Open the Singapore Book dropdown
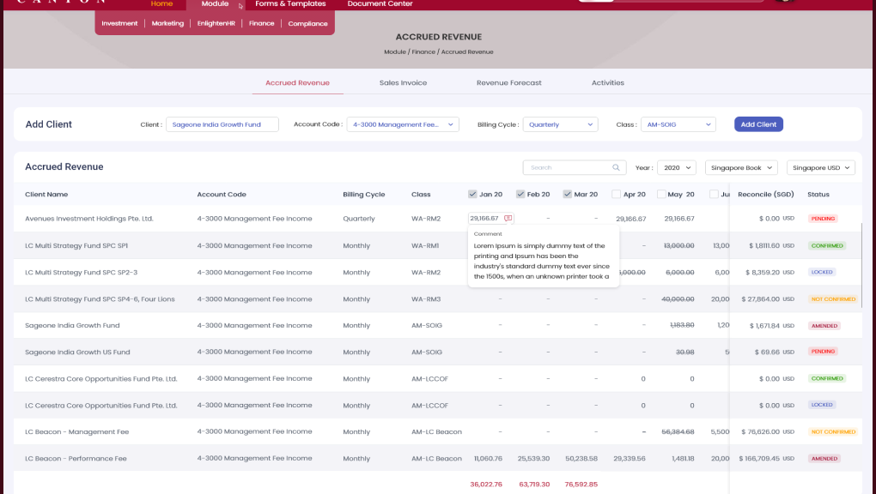This screenshot has width=876, height=494. click(741, 167)
